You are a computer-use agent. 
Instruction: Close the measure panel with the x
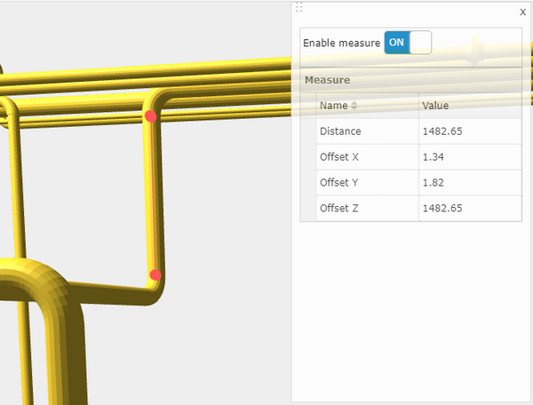coord(521,12)
